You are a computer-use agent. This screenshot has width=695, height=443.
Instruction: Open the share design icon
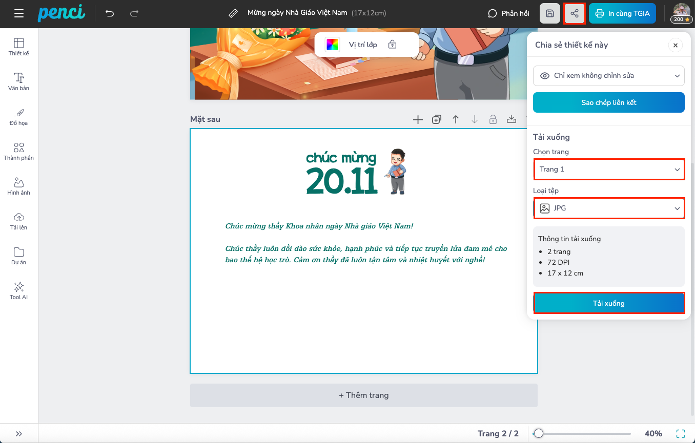575,13
